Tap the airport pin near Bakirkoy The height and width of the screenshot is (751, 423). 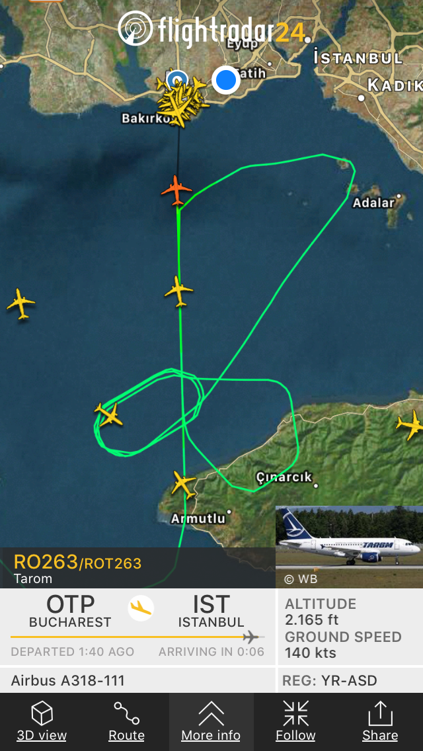coord(177,79)
